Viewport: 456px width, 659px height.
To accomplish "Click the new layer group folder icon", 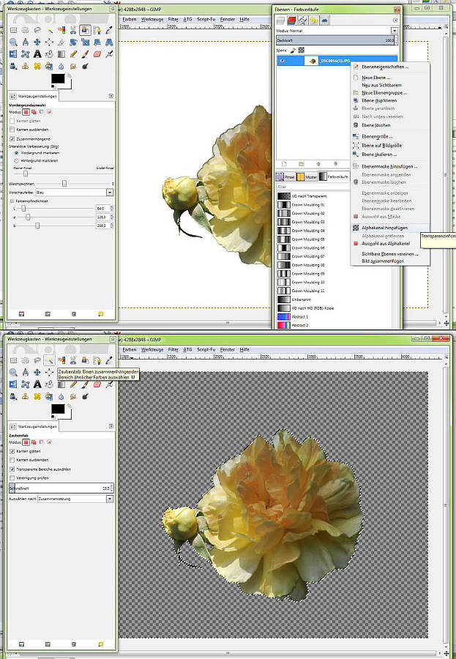I will pos(300,163).
